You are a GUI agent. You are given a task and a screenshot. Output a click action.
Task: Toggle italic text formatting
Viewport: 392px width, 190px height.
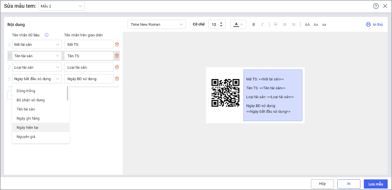(x=262, y=25)
